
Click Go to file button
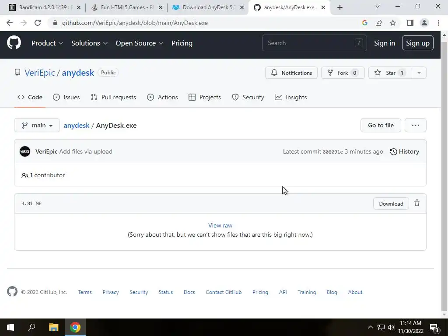click(x=381, y=125)
